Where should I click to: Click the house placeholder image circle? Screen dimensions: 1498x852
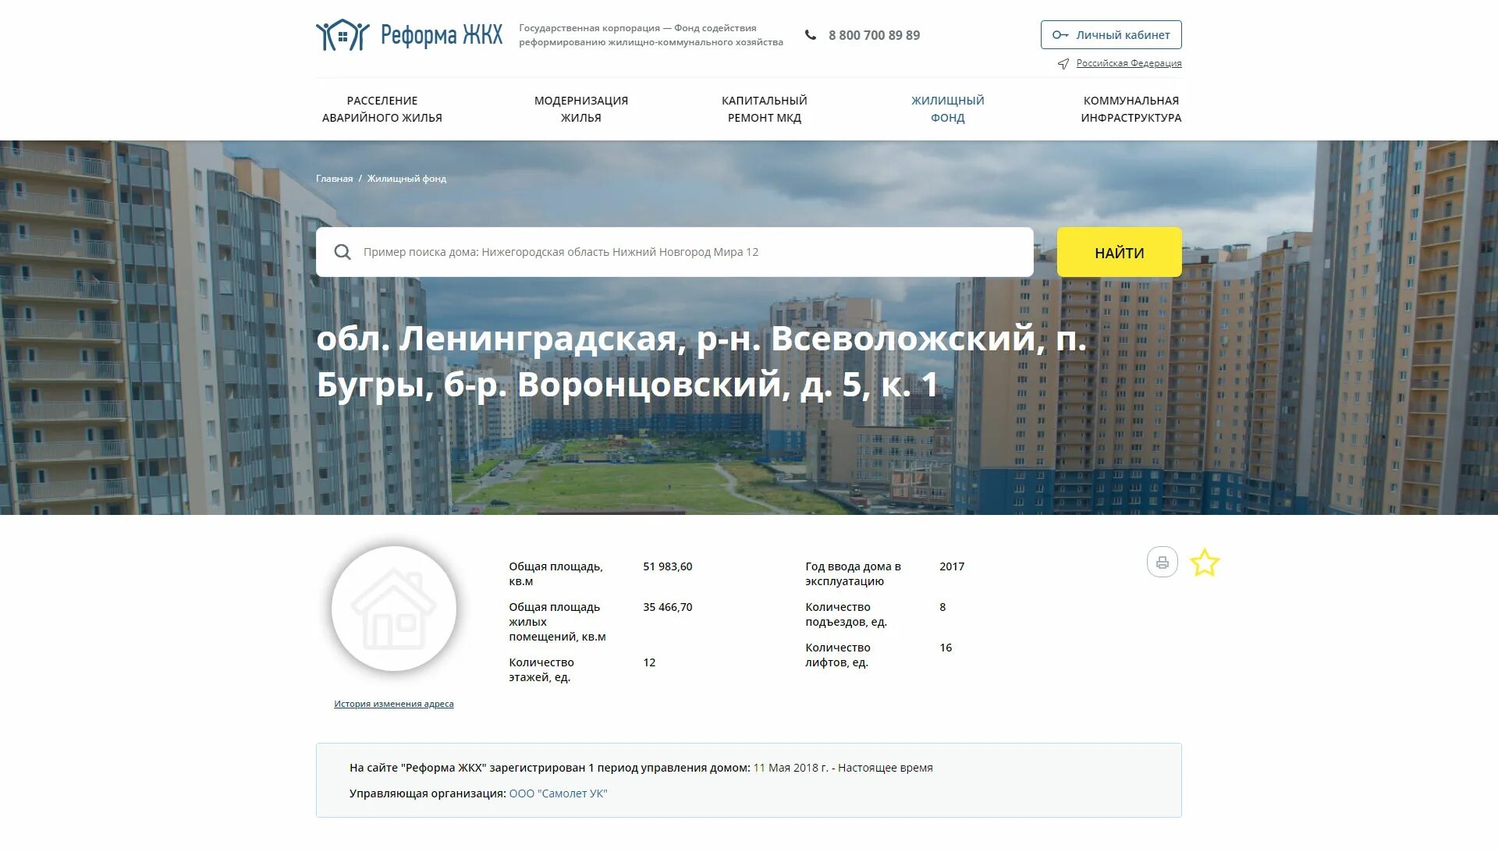point(394,609)
